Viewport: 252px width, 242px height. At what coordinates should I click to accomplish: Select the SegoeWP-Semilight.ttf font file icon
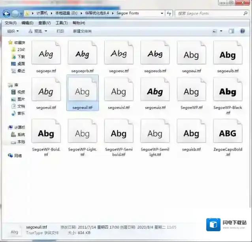click(x=155, y=131)
